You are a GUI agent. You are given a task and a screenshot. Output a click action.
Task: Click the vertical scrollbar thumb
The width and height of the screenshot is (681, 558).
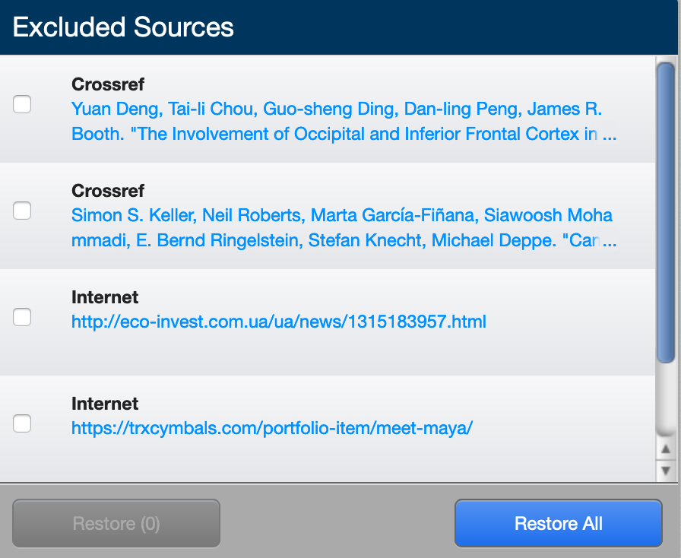click(665, 213)
